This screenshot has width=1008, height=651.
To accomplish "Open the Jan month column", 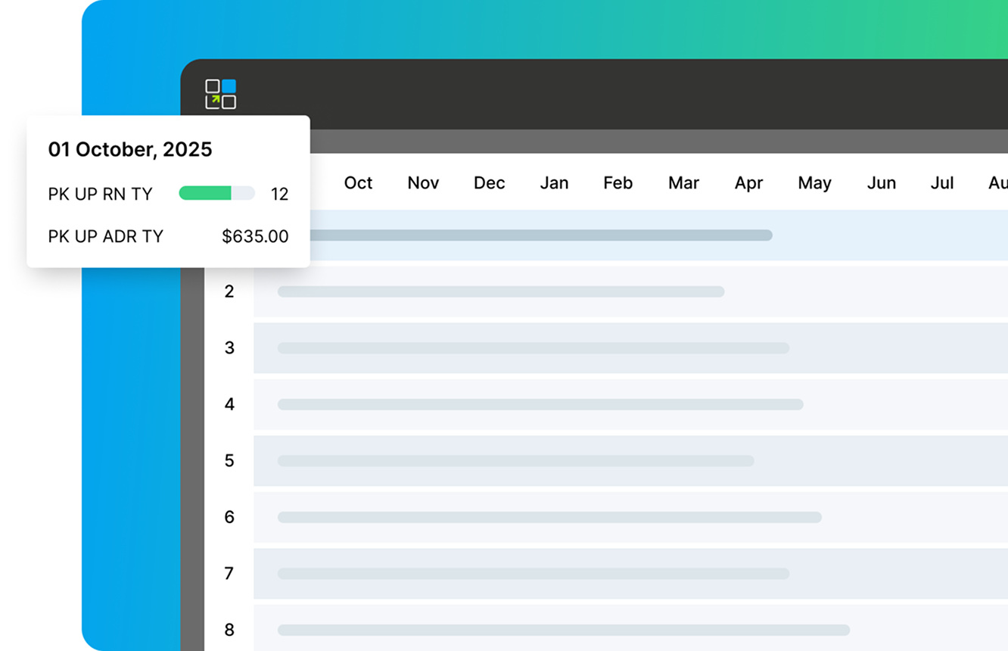I will pos(554,183).
